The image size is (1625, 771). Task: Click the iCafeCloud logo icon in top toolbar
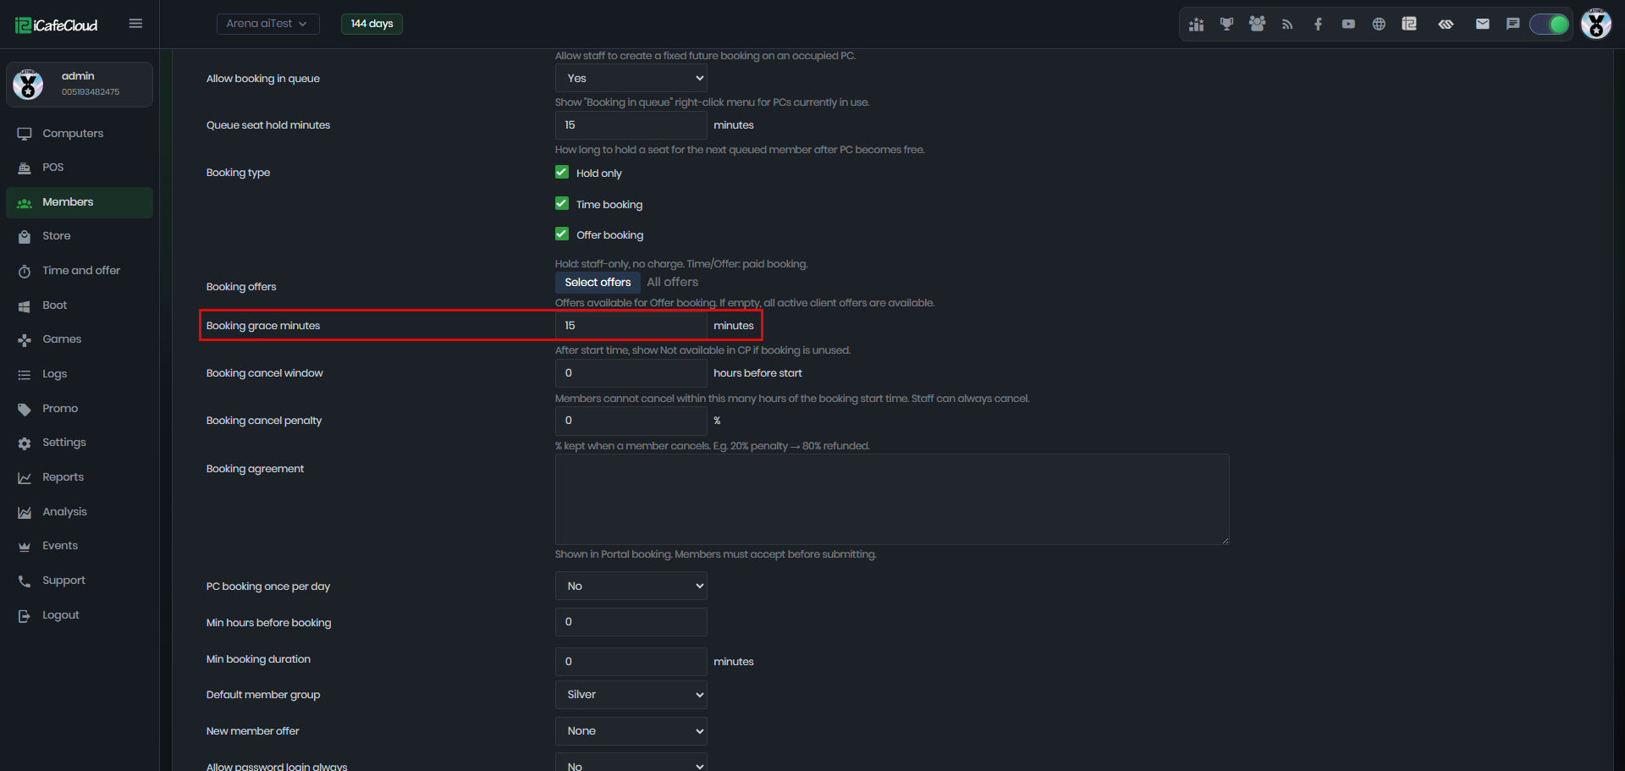click(1409, 25)
